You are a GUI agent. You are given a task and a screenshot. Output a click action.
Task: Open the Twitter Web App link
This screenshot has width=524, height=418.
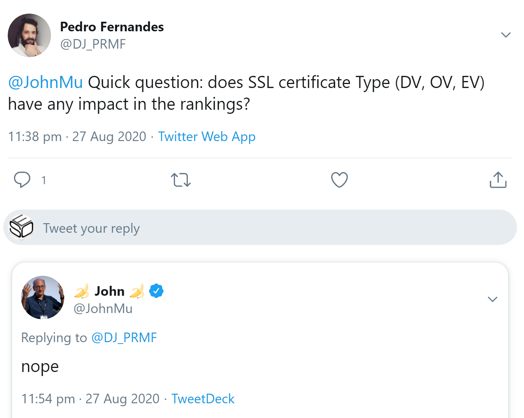coord(207,137)
